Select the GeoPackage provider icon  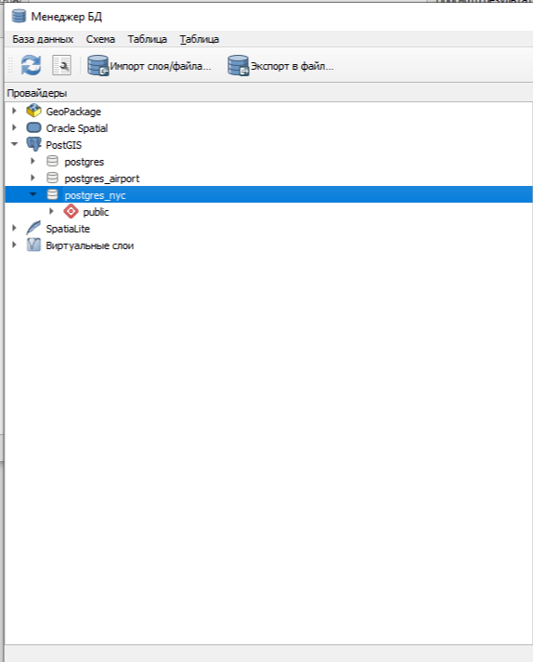33,111
